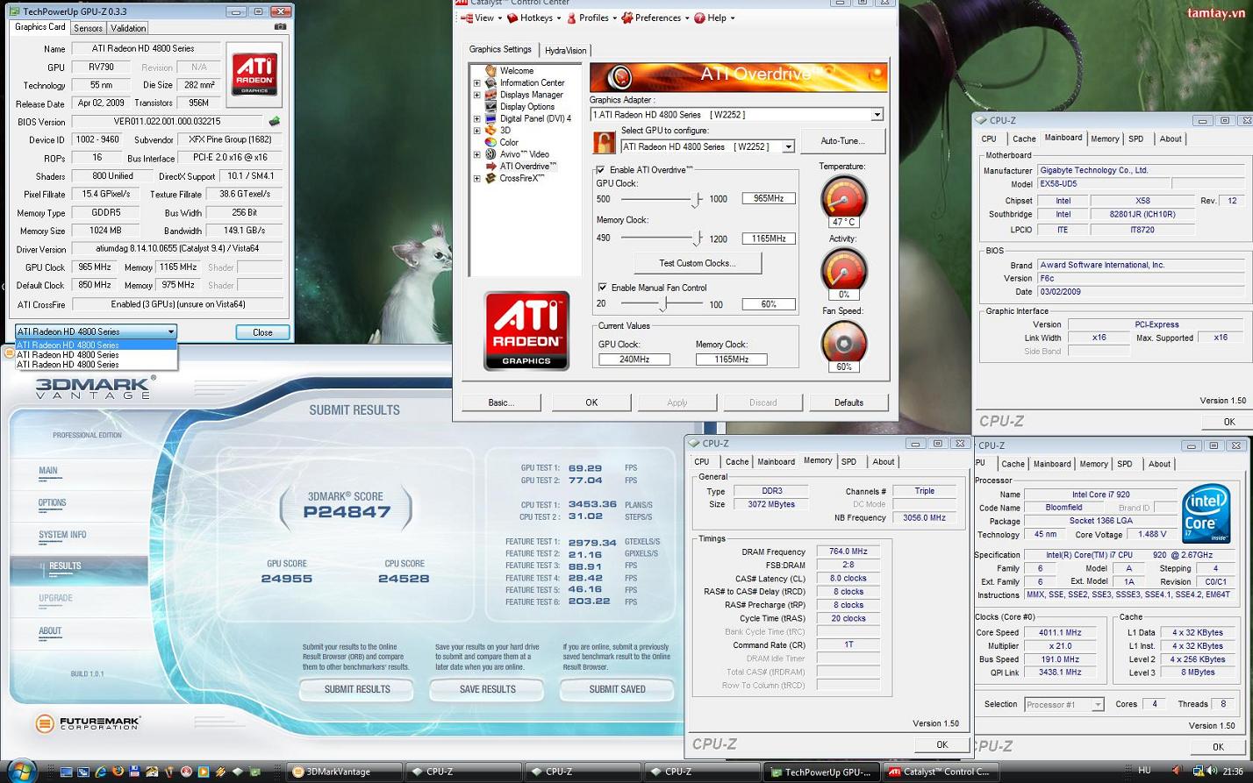Image resolution: width=1253 pixels, height=783 pixels.
Task: Toggle Enable Manual Fan Control checkbox
Action: click(x=602, y=287)
